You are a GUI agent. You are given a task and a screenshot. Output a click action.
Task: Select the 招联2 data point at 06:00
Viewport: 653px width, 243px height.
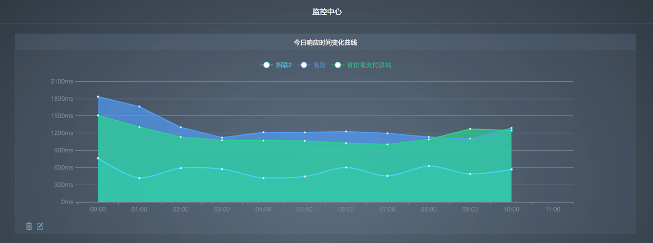[x=346, y=167]
